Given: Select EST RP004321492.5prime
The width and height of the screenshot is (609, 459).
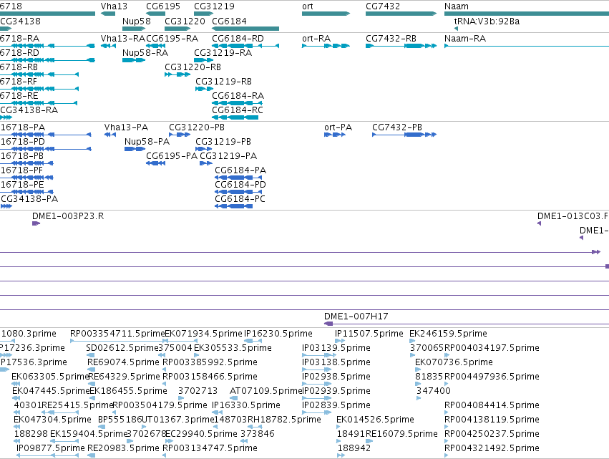Looking at the screenshot, I should (x=447, y=455).
